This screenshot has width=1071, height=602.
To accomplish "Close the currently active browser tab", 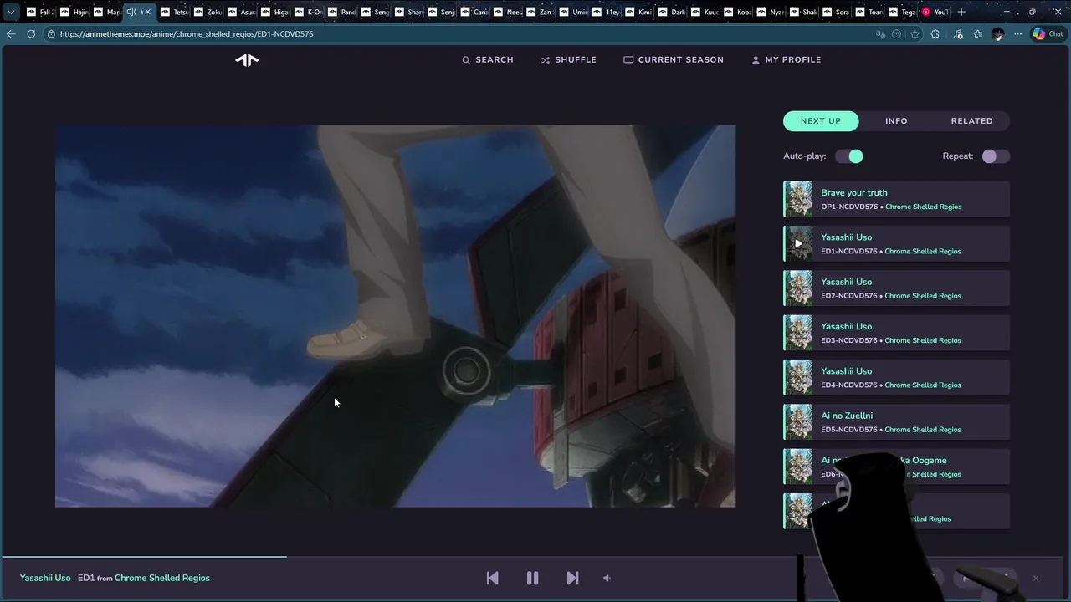I will (147, 12).
